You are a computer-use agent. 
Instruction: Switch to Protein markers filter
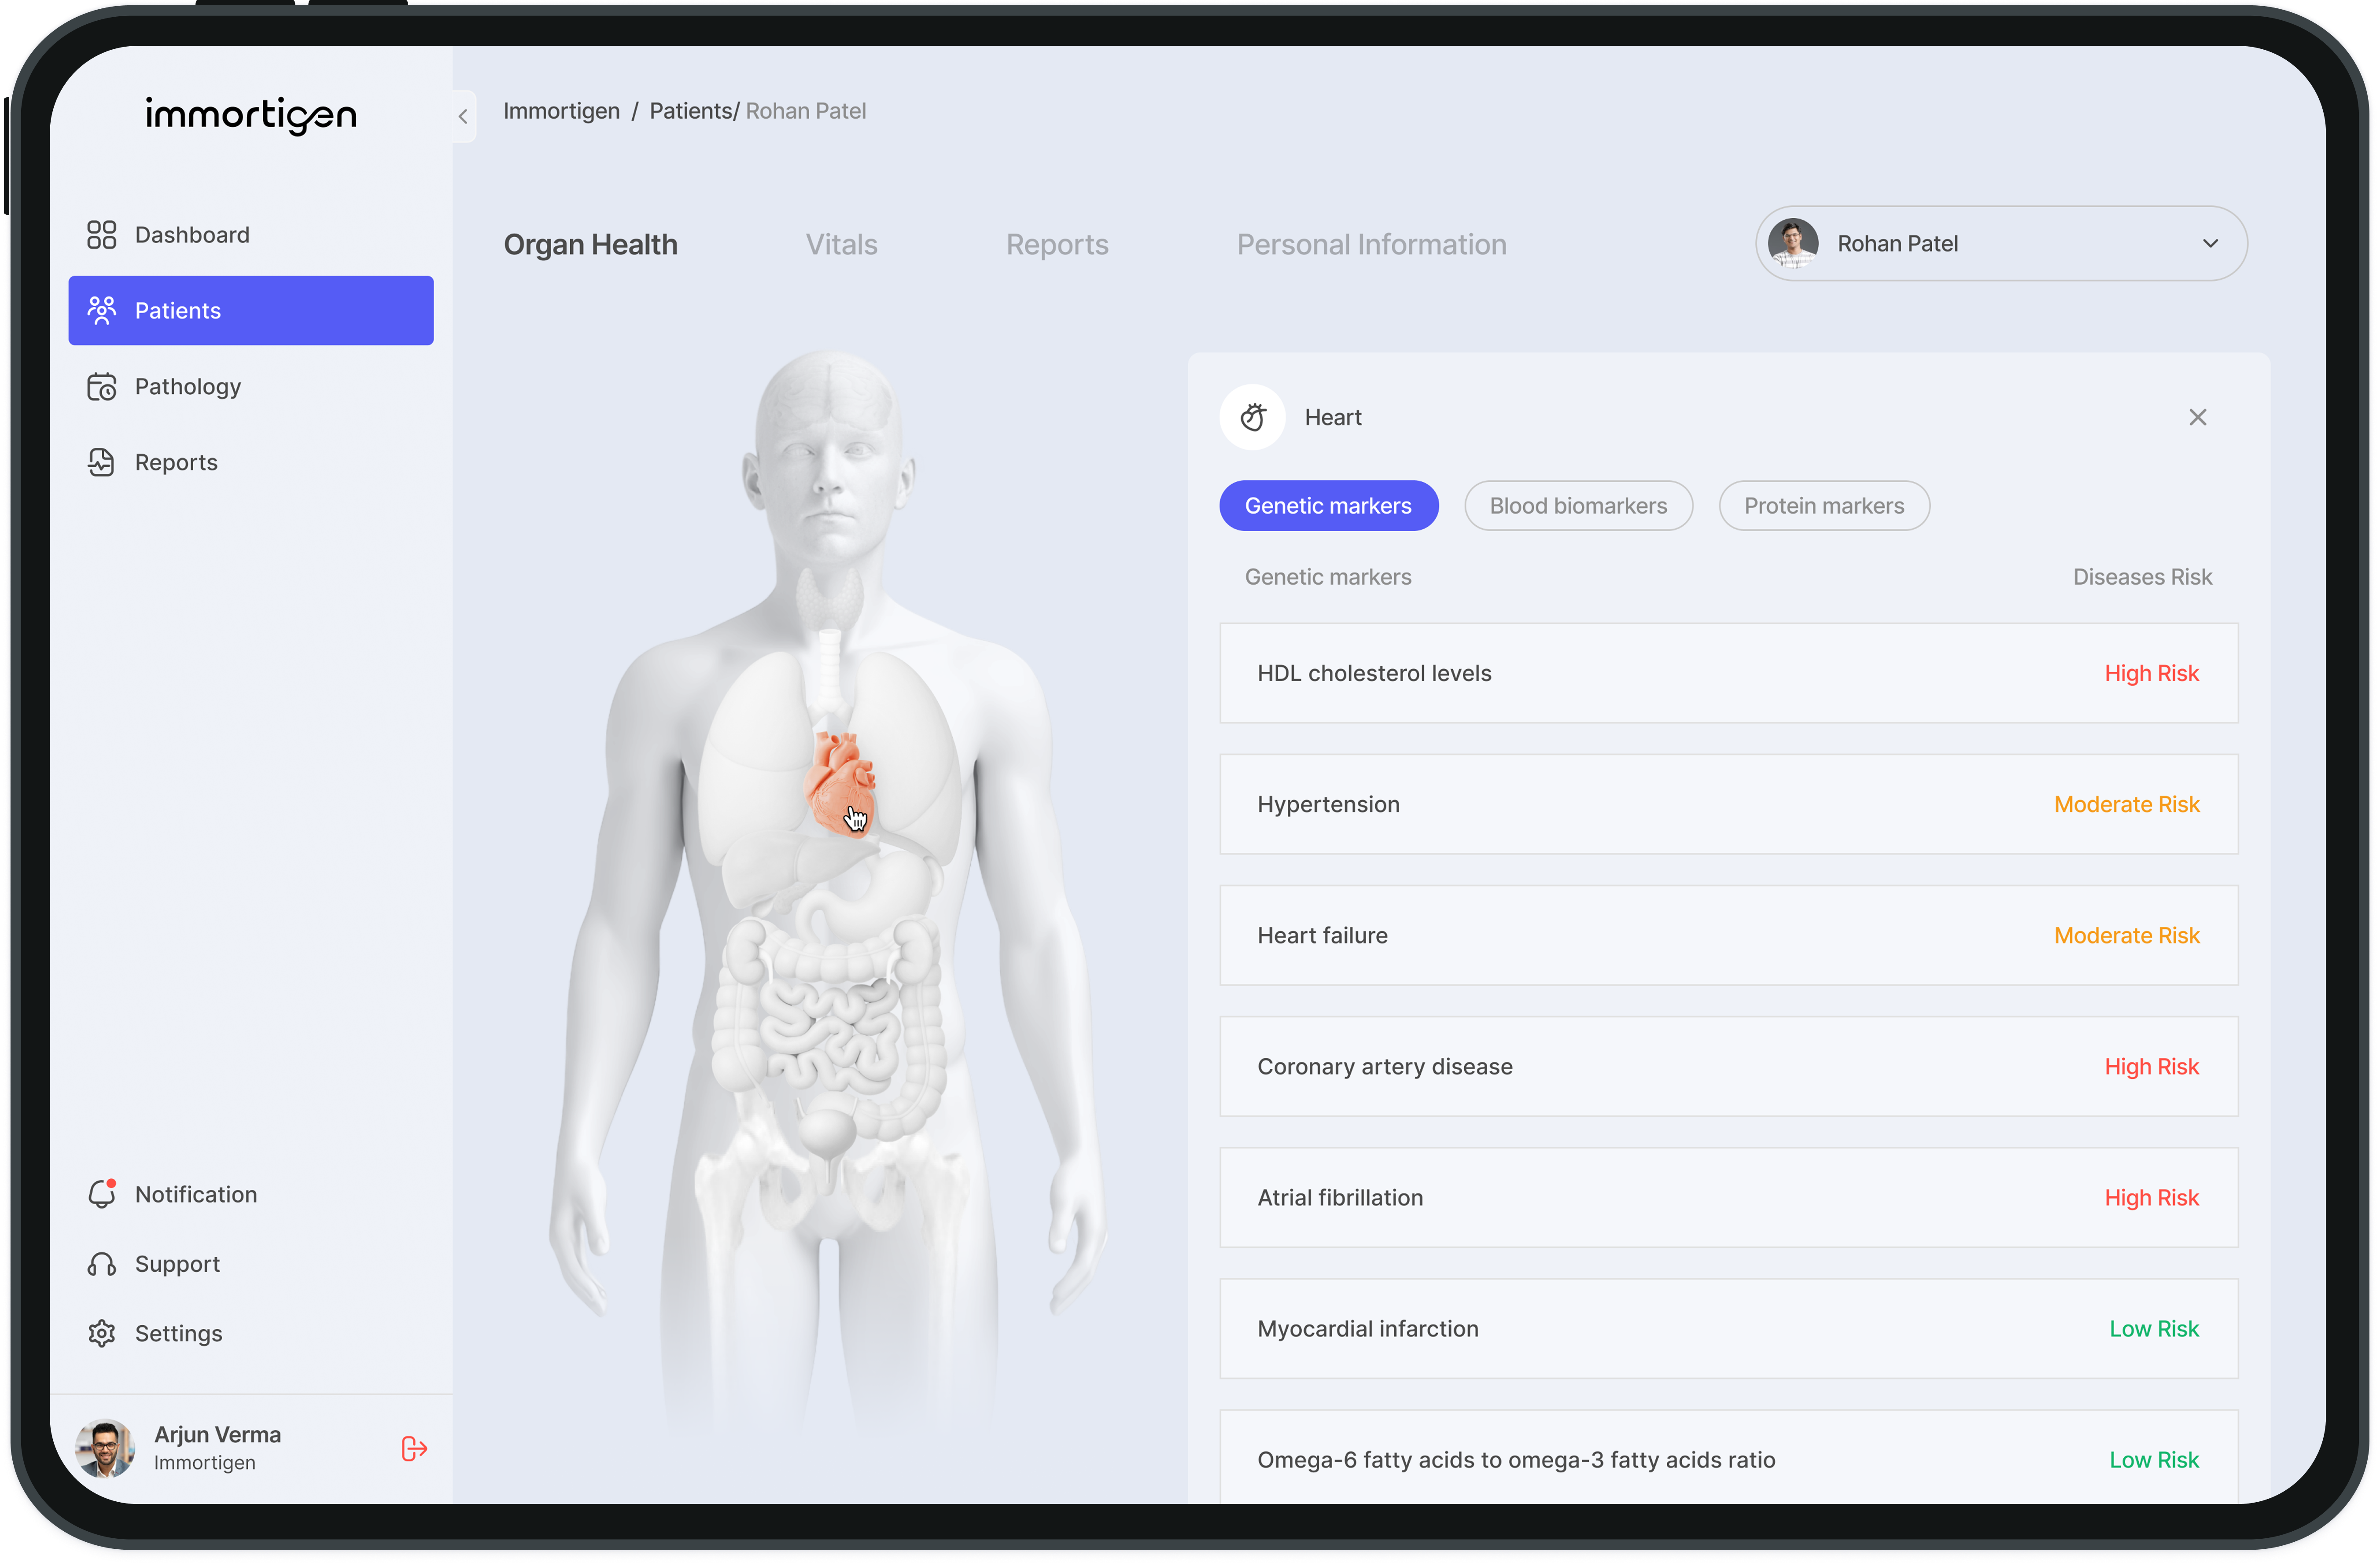[x=1823, y=506]
